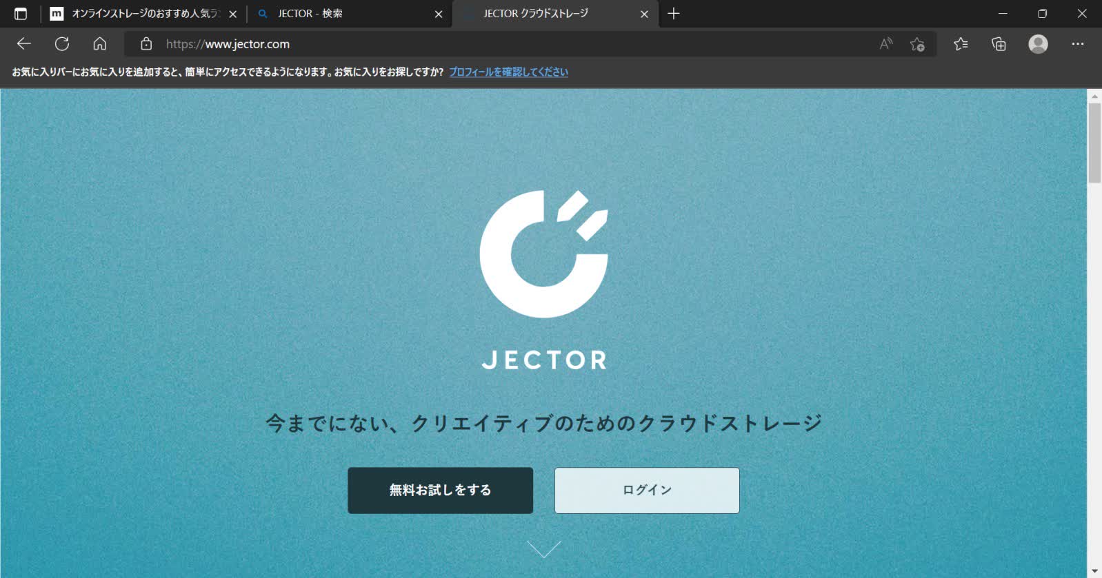The width and height of the screenshot is (1102, 578).
Task: Open the browser home page icon
Action: (100, 44)
